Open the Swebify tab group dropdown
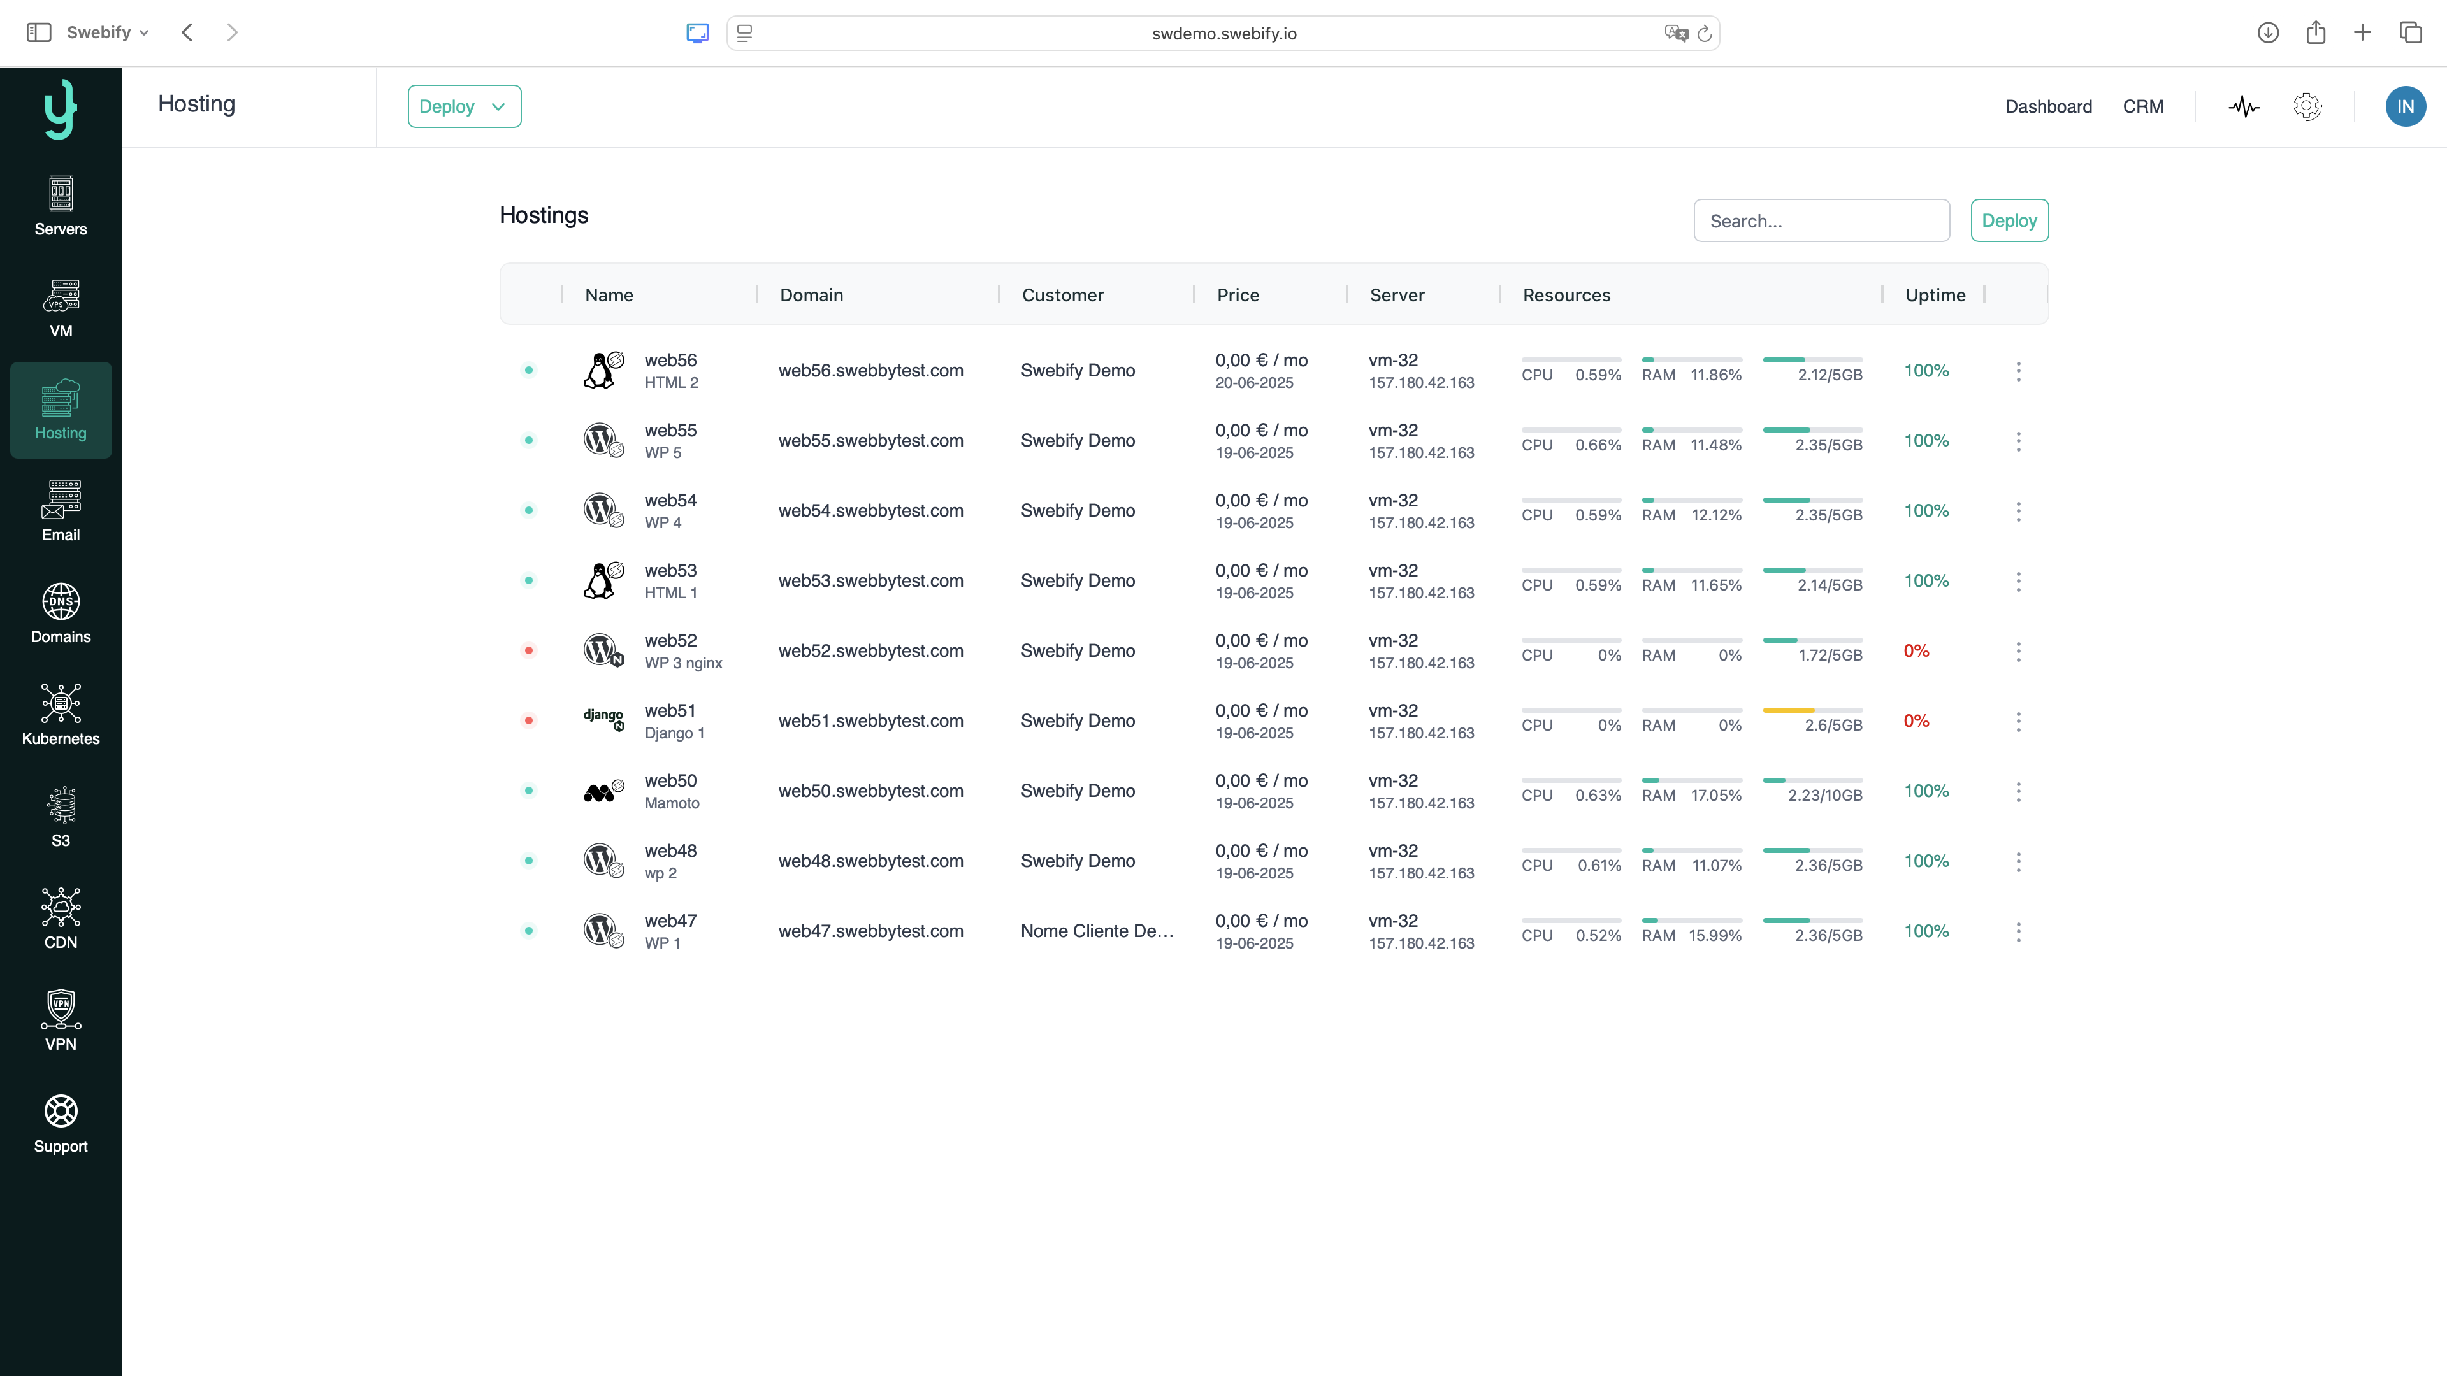This screenshot has width=2447, height=1376. pyautogui.click(x=107, y=32)
